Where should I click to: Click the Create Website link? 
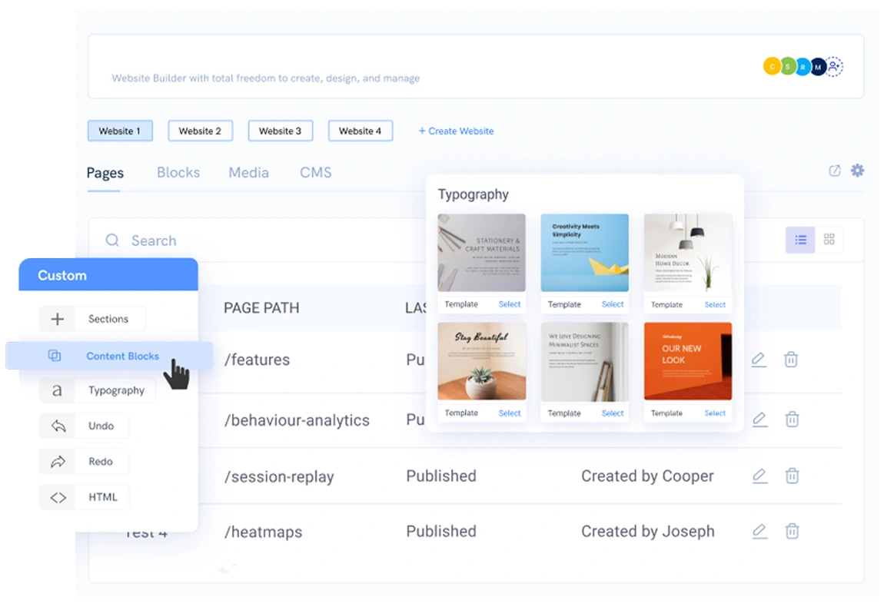tap(456, 131)
